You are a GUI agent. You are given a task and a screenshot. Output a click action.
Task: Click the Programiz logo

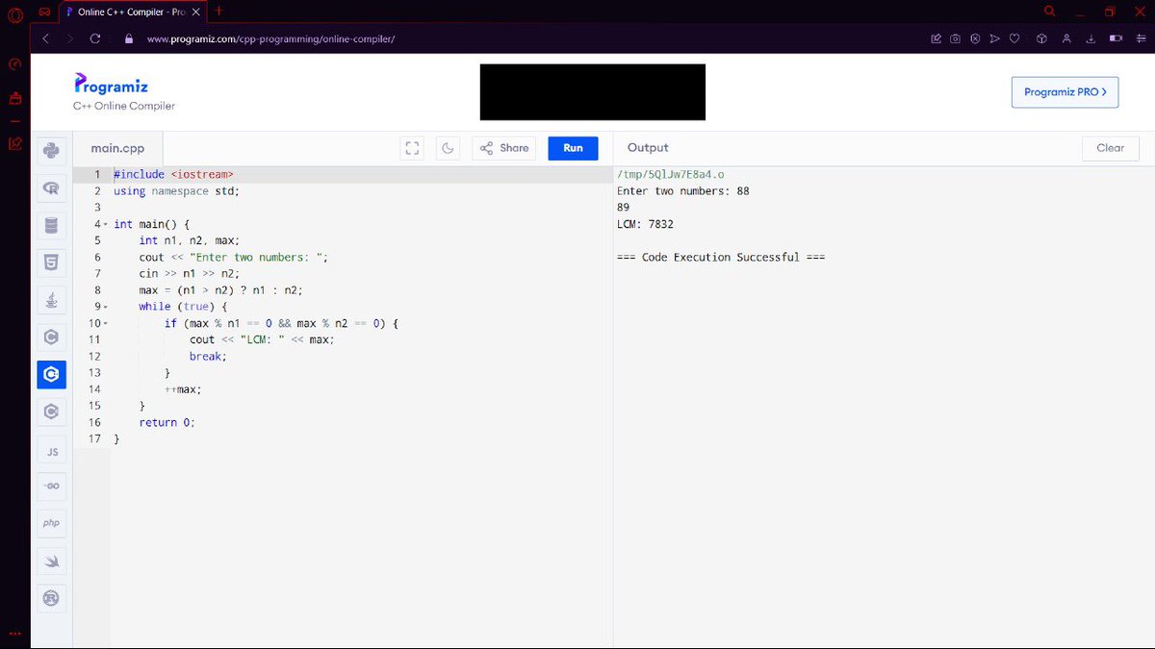[x=112, y=84]
